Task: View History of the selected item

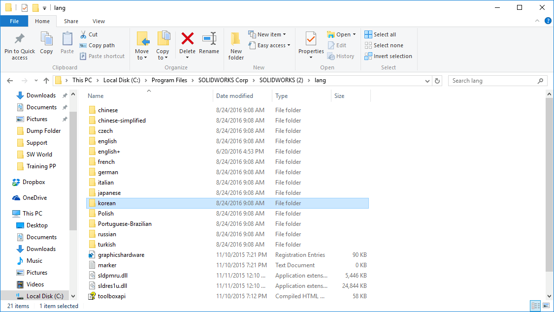Action: coord(341,56)
